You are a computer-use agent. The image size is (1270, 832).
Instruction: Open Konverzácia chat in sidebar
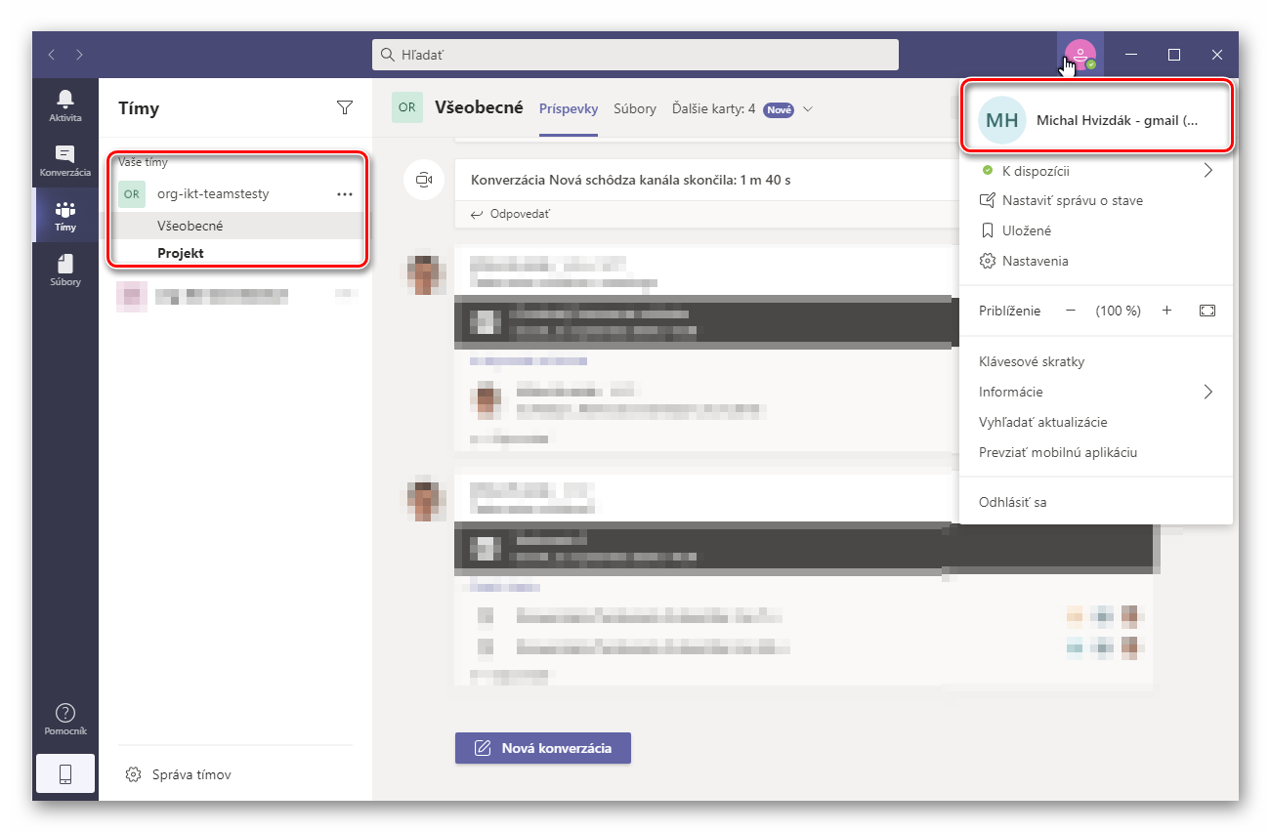pos(65,159)
